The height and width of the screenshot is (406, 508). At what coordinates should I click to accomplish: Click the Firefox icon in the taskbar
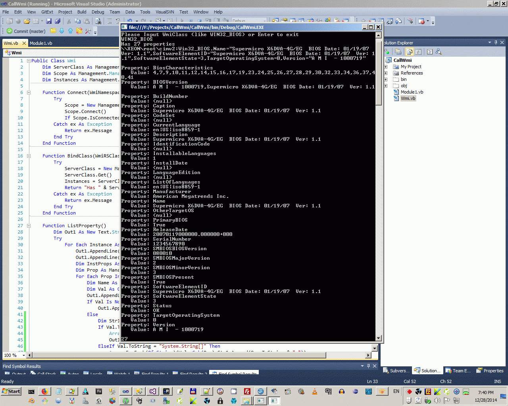[x=44, y=391]
